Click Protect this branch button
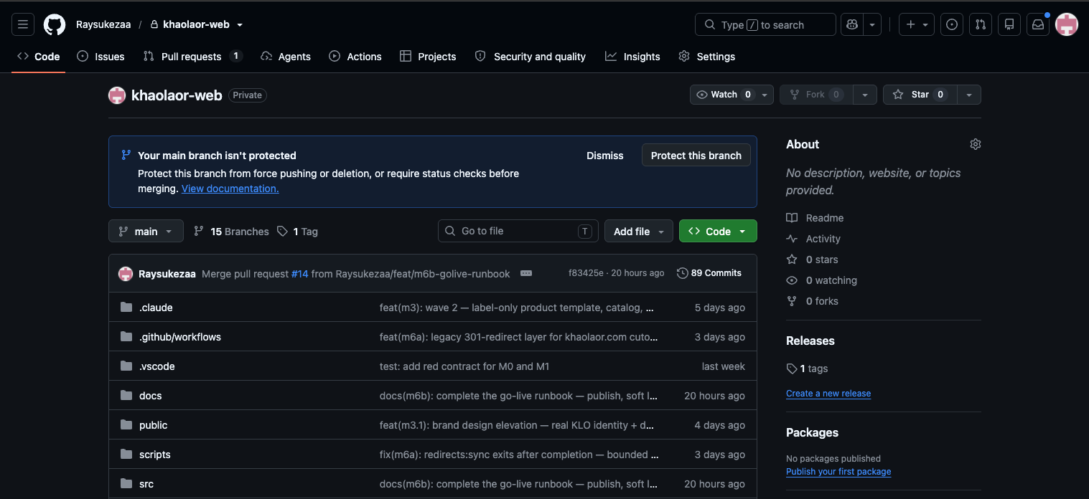Screen dimensions: 1089x499 pos(696,156)
